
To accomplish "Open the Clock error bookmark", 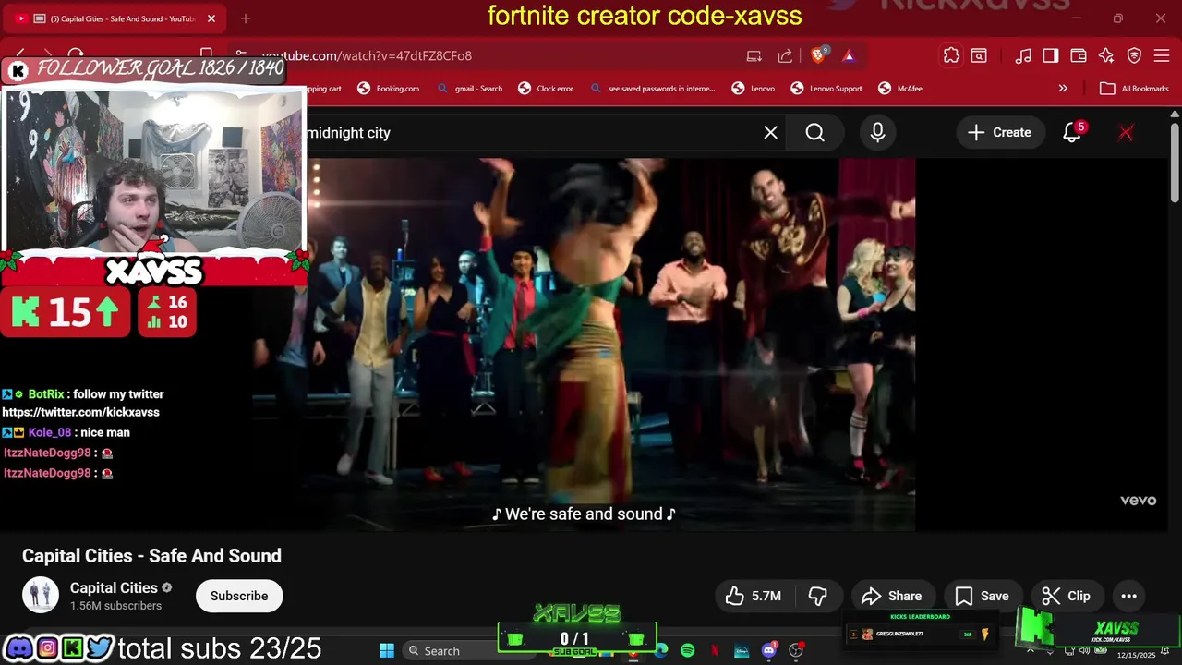I will coord(546,89).
